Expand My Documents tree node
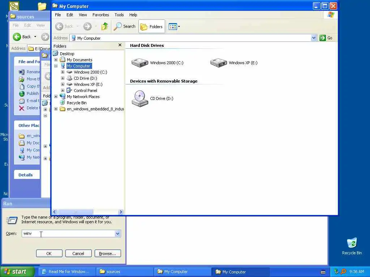Image resolution: width=370 pixels, height=277 pixels. click(x=56, y=60)
